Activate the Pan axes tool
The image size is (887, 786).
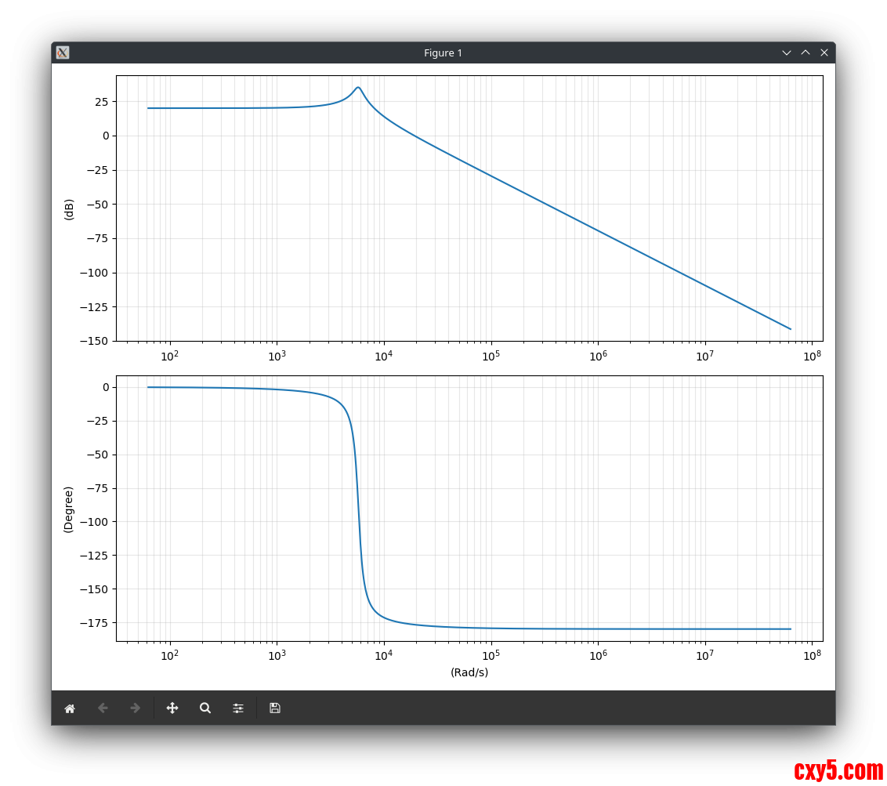(172, 708)
